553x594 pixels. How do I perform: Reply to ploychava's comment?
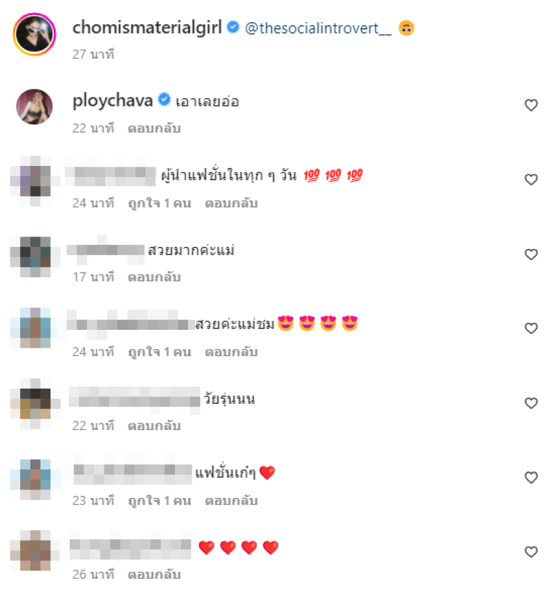coord(154,129)
